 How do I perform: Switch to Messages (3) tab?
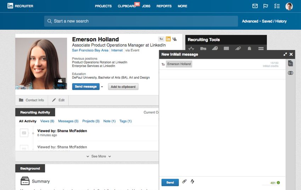pyautogui.click(x=68, y=121)
